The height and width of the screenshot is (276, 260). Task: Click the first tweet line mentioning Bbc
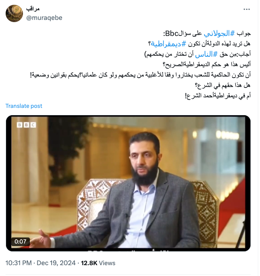[207, 33]
